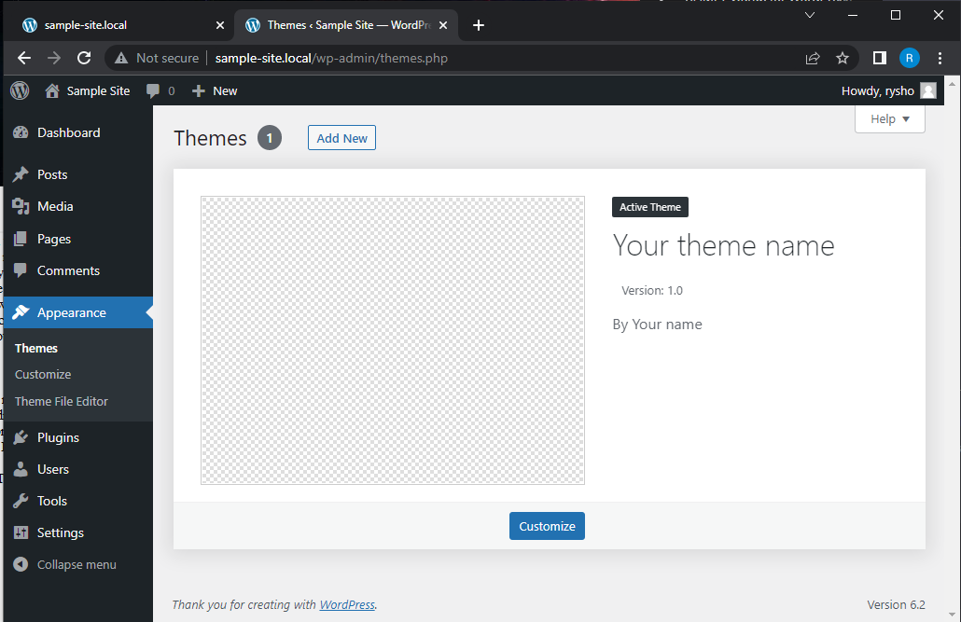Select the Themes ‹ Sample Site tab
Viewport: 961px width, 622px height.
pos(344,25)
